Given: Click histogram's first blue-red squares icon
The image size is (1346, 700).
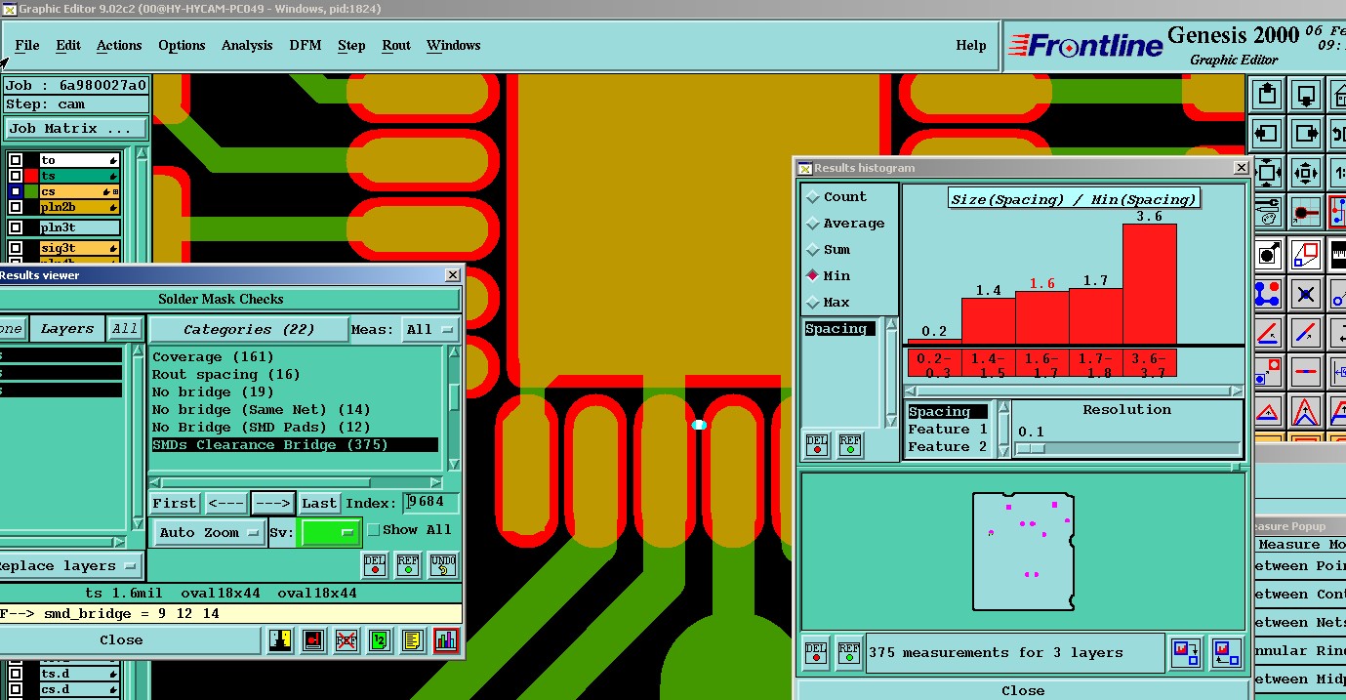Looking at the screenshot, I should 1186,652.
